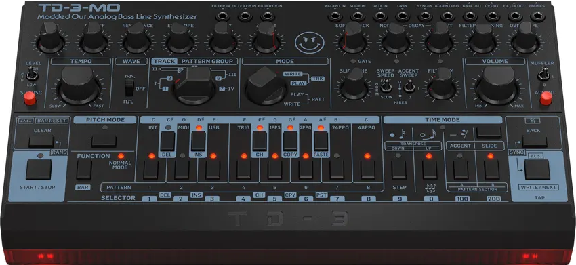576x265 pixels.
Task: Click the TD-3-MO logo text
Action: [79, 7]
